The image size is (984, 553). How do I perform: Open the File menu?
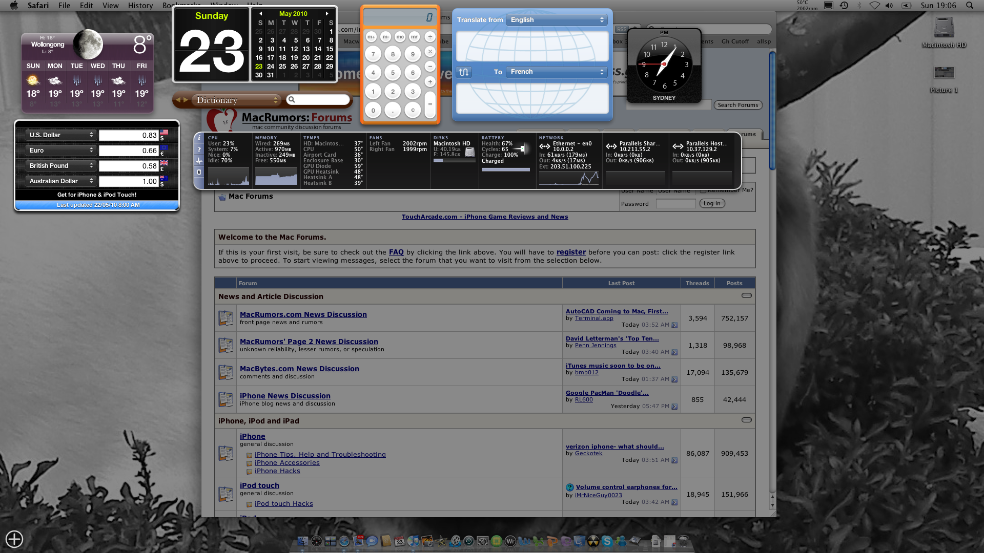65,5
